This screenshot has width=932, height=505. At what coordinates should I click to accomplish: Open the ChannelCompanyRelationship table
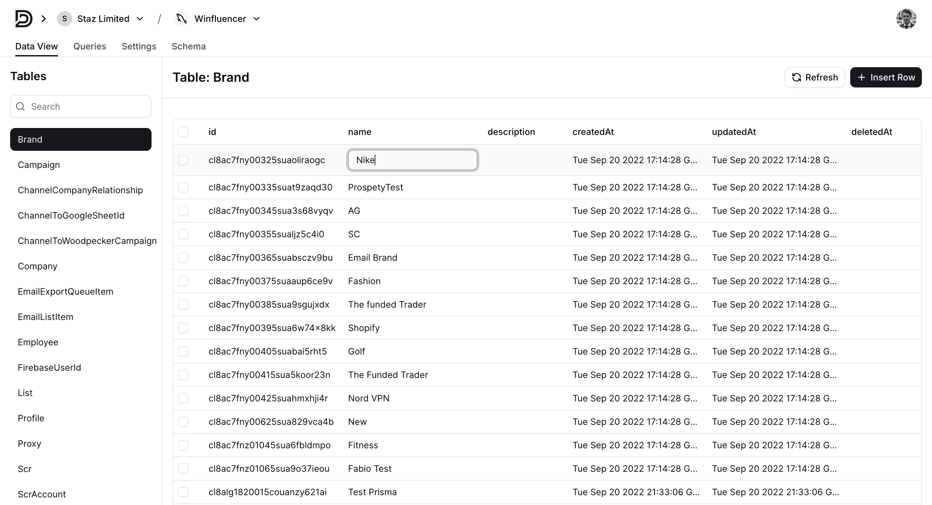pos(80,190)
